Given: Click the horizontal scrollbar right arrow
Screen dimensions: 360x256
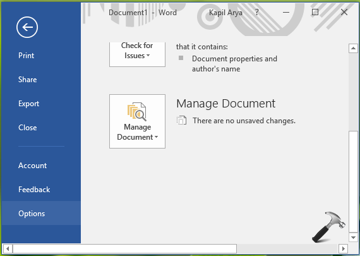Looking at the screenshot, I should pos(343,248).
